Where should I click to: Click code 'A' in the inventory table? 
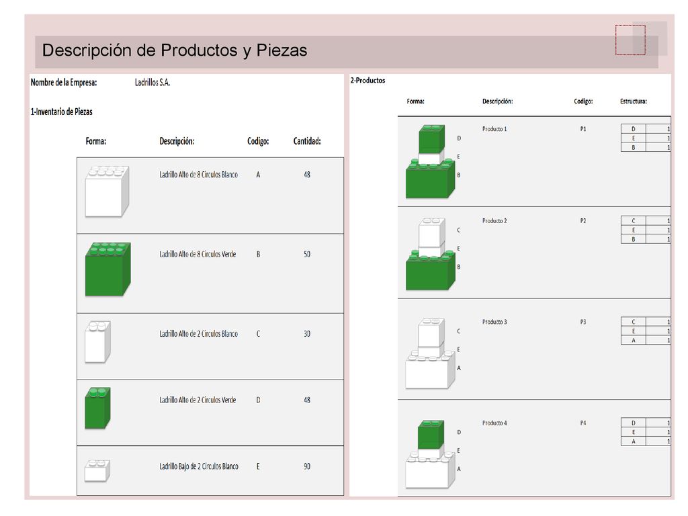coord(258,175)
